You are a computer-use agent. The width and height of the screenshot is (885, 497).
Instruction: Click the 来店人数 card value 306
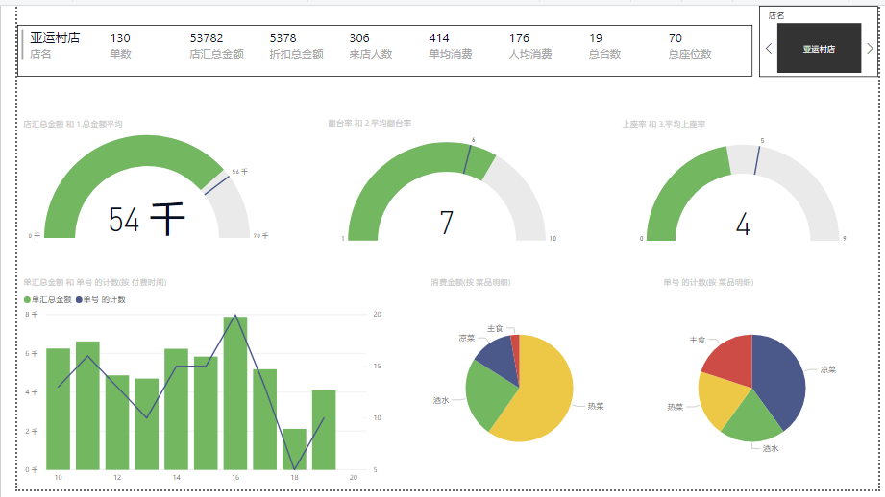click(359, 37)
